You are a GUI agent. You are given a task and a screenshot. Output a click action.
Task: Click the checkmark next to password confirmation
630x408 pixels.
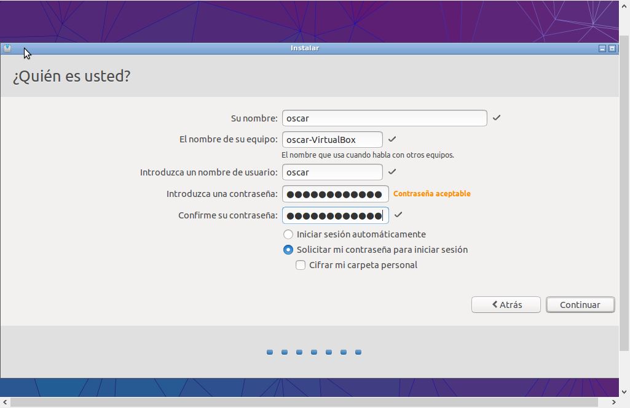[x=398, y=215]
